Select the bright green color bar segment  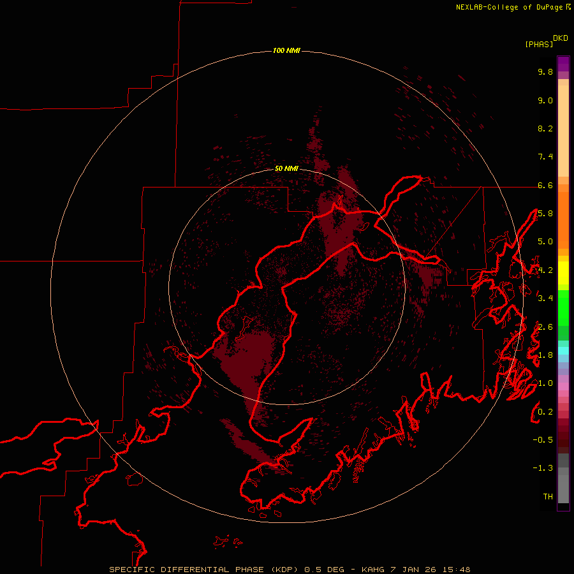click(x=563, y=307)
